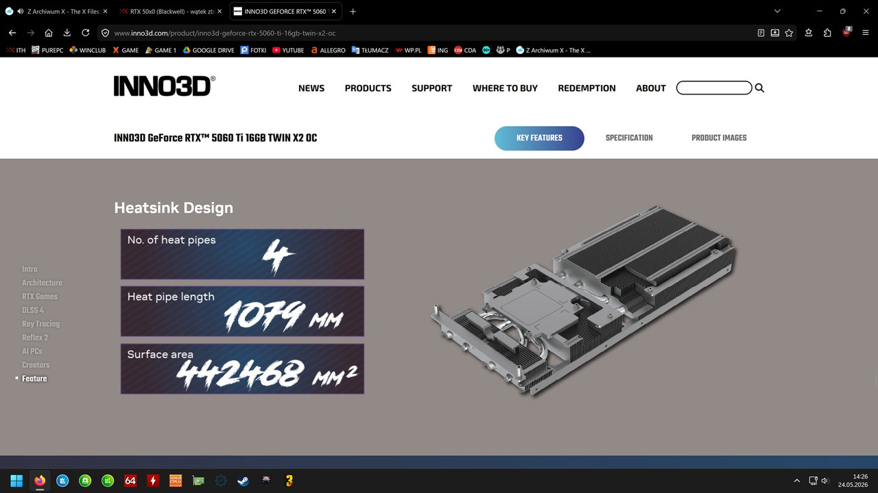
Task: Launch the AIDA64 taskbar icon
Action: coord(130,481)
